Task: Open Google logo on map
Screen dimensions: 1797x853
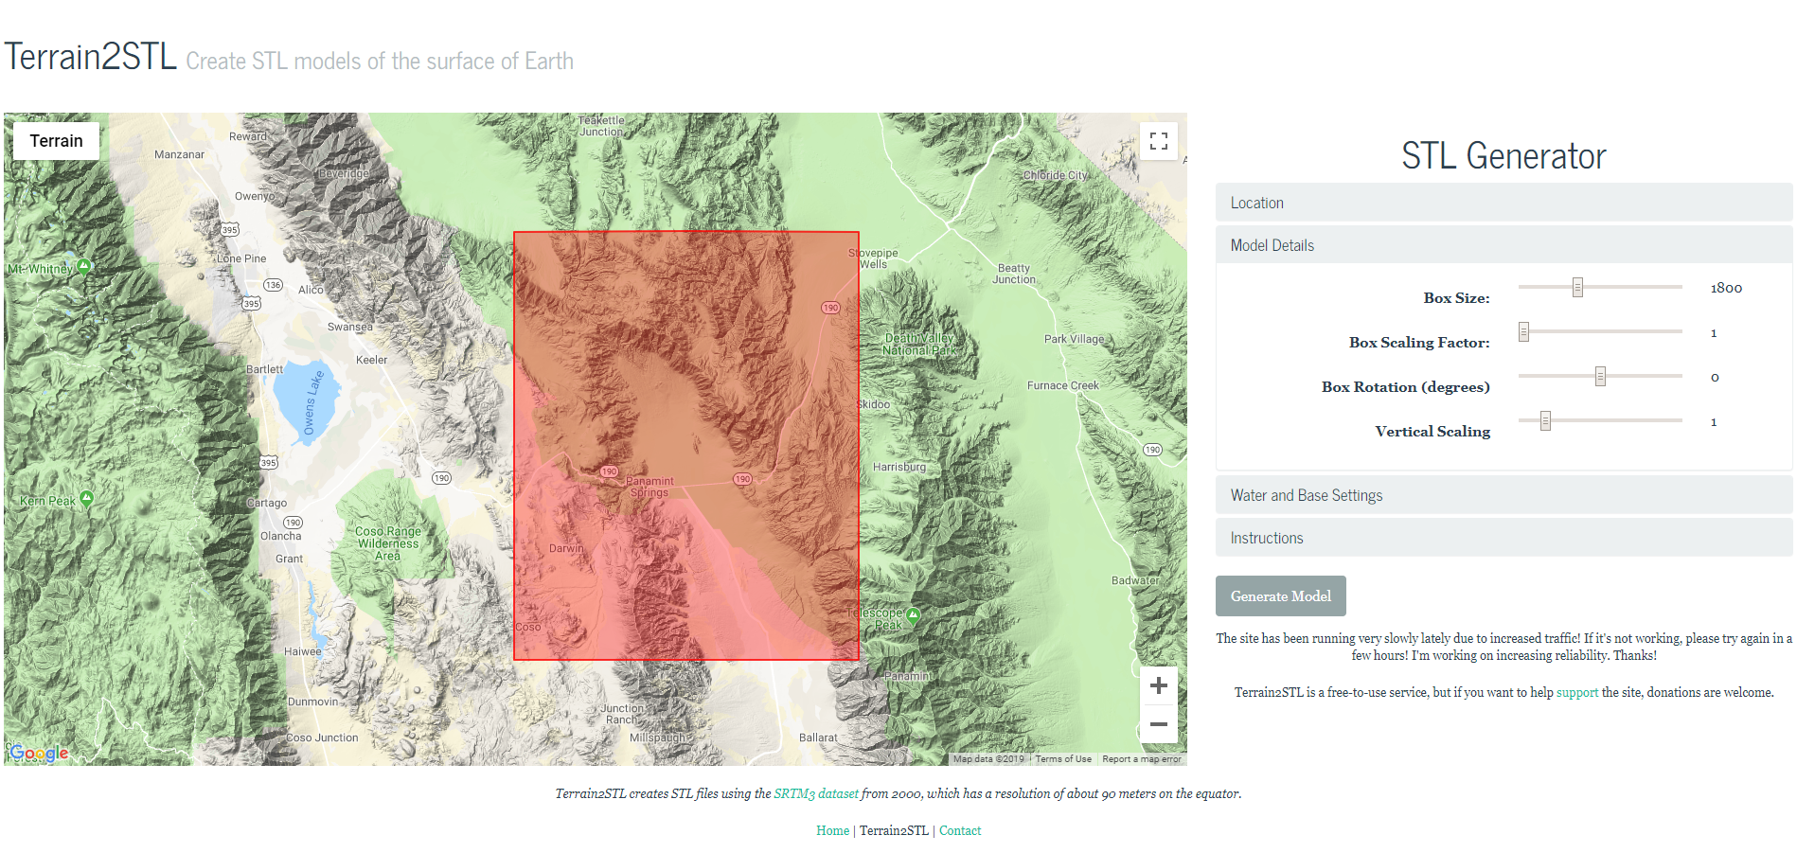Action: pyautogui.click(x=39, y=753)
